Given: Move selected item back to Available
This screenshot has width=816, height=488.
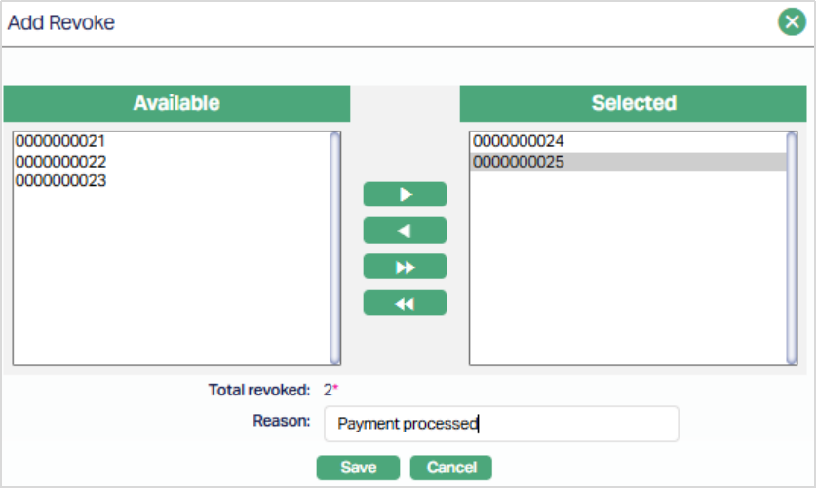Looking at the screenshot, I should (x=405, y=230).
